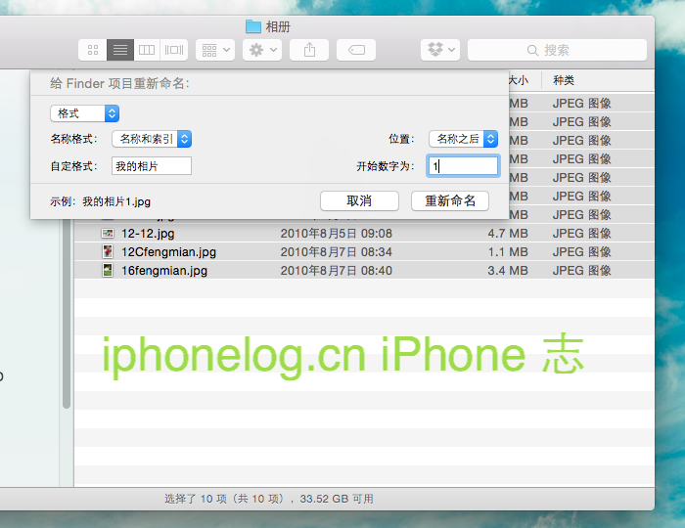Click the 重新命名 button
Image resolution: width=685 pixels, height=528 pixels.
pyautogui.click(x=450, y=200)
